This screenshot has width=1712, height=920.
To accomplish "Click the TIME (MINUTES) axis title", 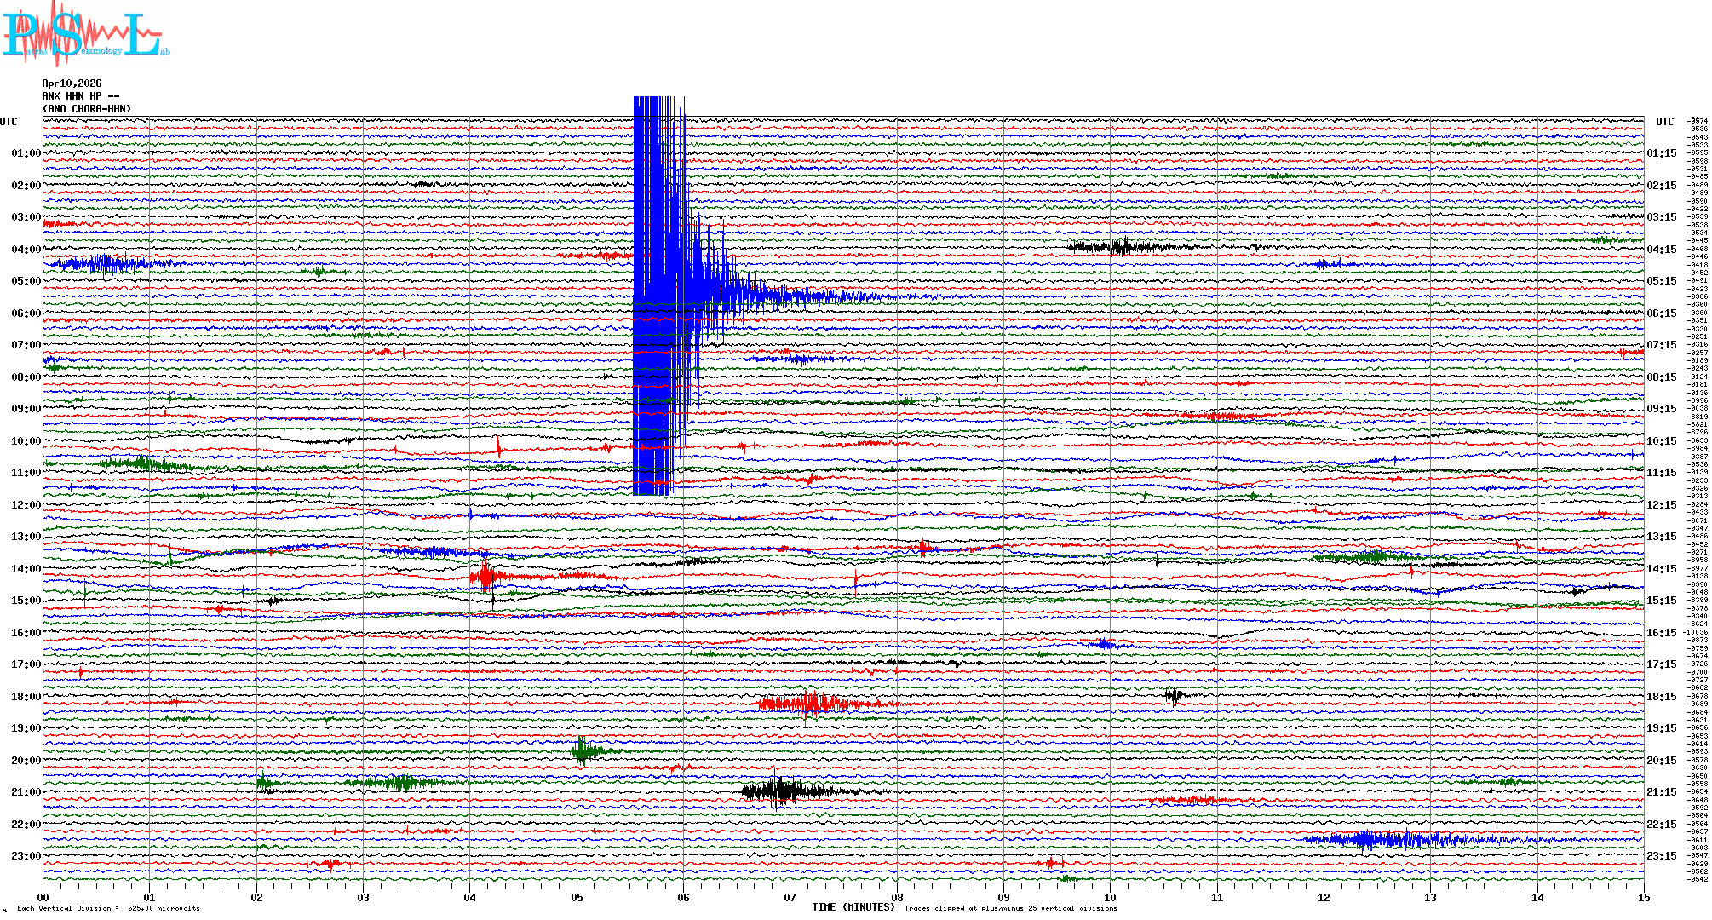I will point(853,907).
